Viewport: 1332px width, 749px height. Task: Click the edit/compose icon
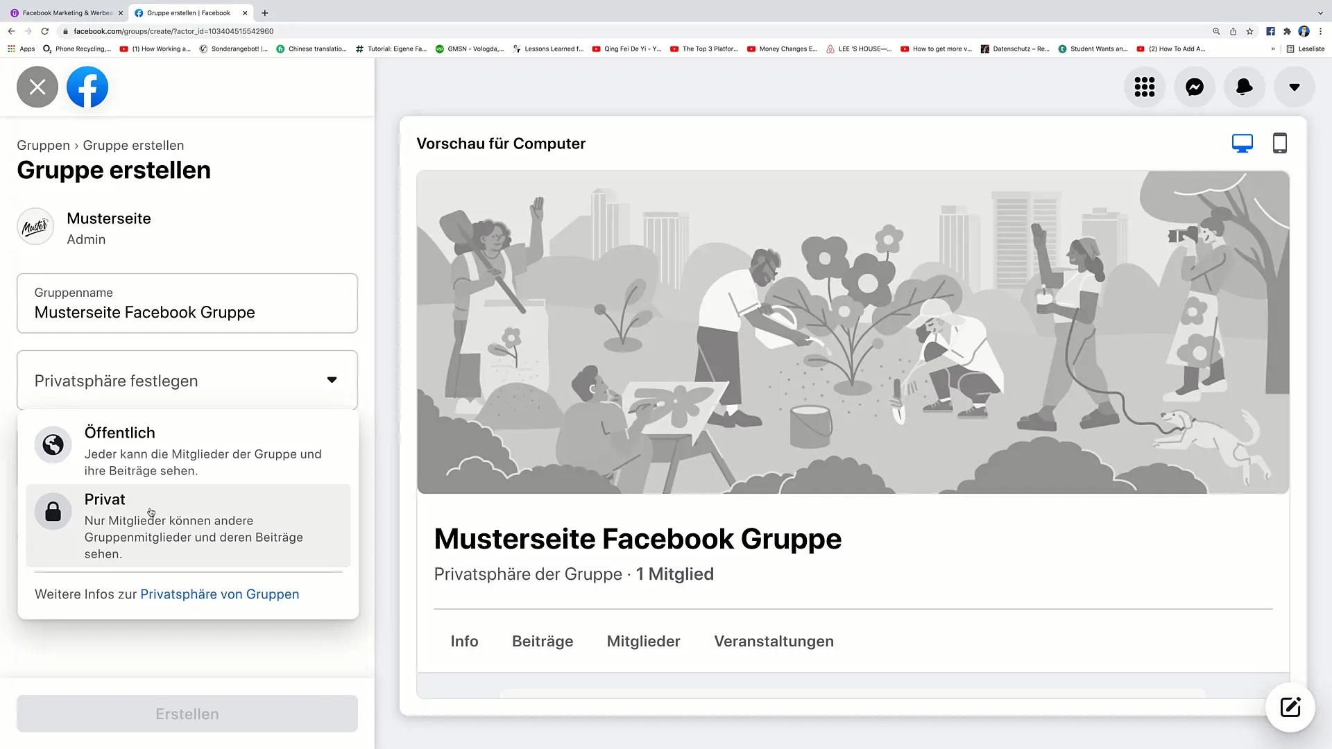(1291, 707)
